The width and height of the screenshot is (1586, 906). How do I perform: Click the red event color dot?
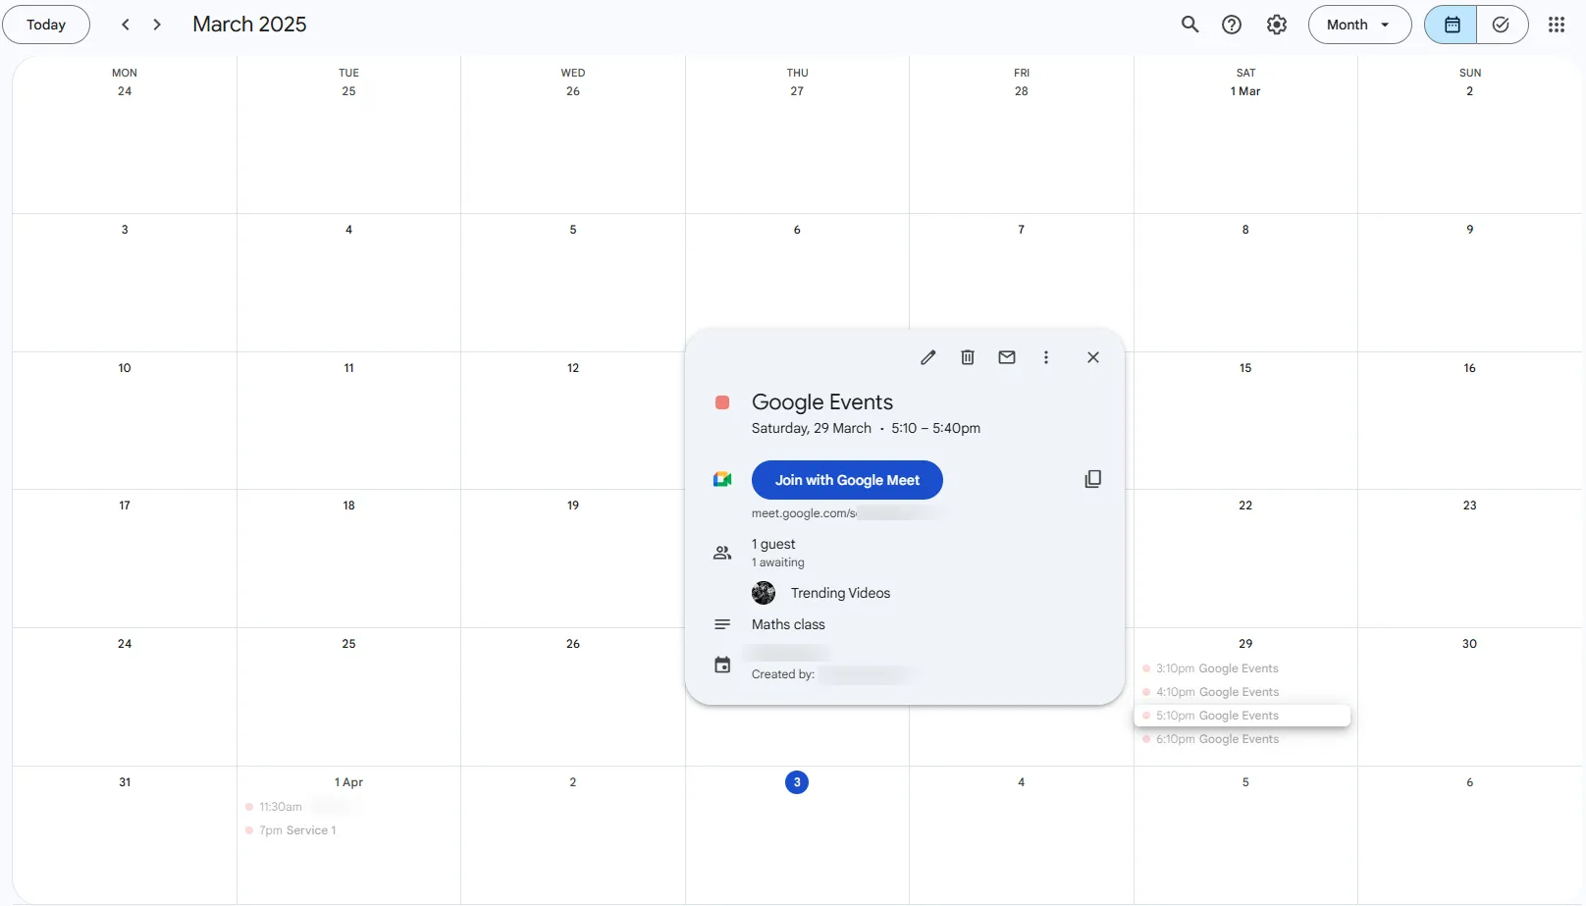(x=722, y=402)
